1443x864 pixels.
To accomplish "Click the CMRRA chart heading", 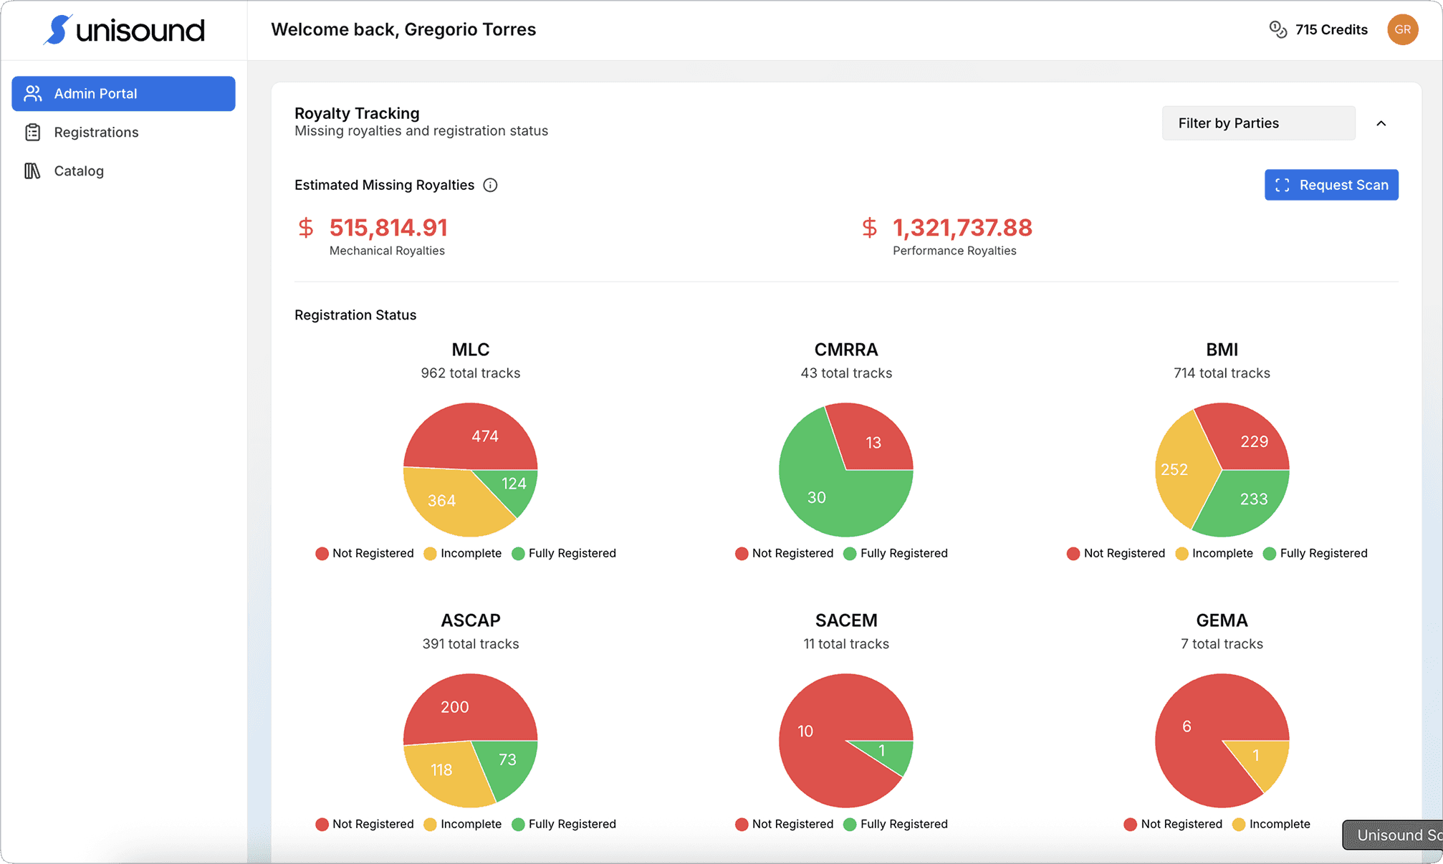I will [846, 350].
